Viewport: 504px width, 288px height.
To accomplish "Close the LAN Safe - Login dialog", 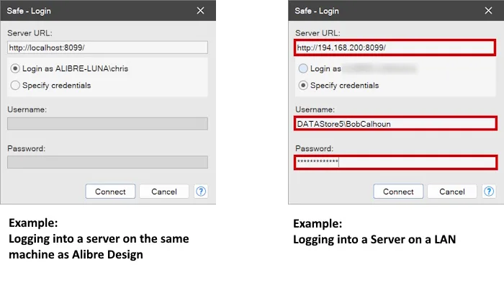I will tap(489, 11).
